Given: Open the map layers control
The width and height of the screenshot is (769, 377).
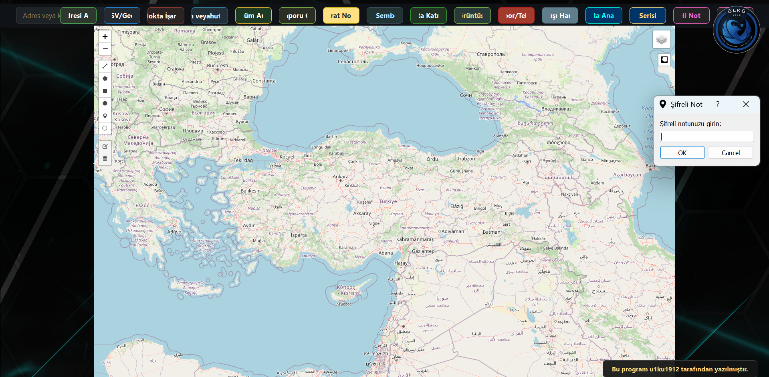Looking at the screenshot, I should 662,39.
